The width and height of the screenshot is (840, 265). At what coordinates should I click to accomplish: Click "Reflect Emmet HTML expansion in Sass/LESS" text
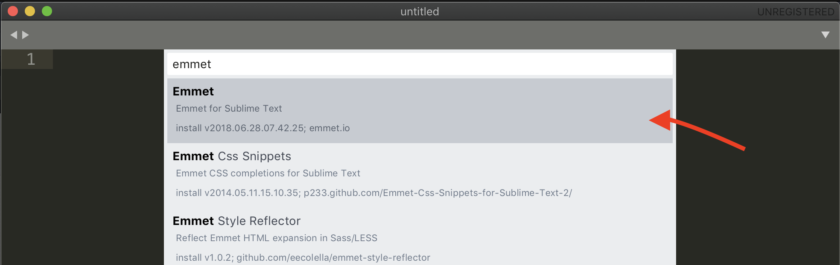pos(277,238)
